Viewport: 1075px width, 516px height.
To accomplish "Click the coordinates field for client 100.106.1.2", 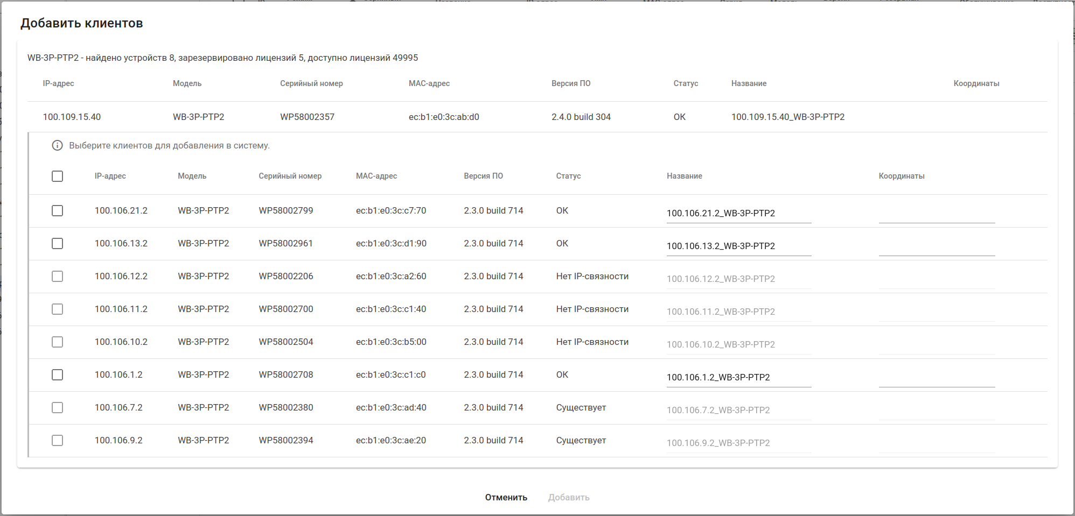I will click(937, 378).
